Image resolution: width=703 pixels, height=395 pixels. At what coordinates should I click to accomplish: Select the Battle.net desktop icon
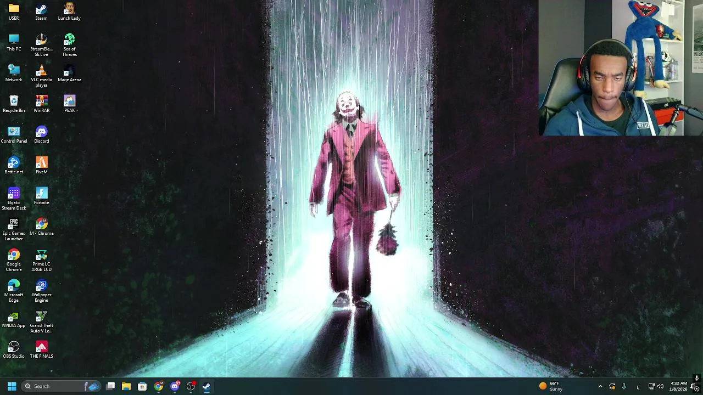pos(14,166)
